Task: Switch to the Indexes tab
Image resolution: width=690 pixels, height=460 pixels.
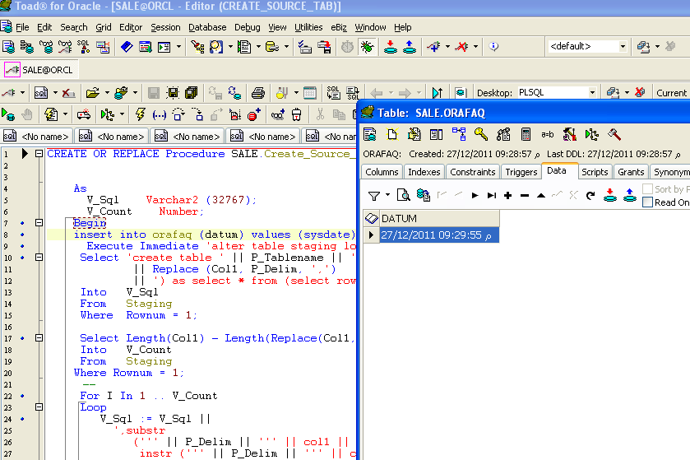Action: [x=424, y=172]
